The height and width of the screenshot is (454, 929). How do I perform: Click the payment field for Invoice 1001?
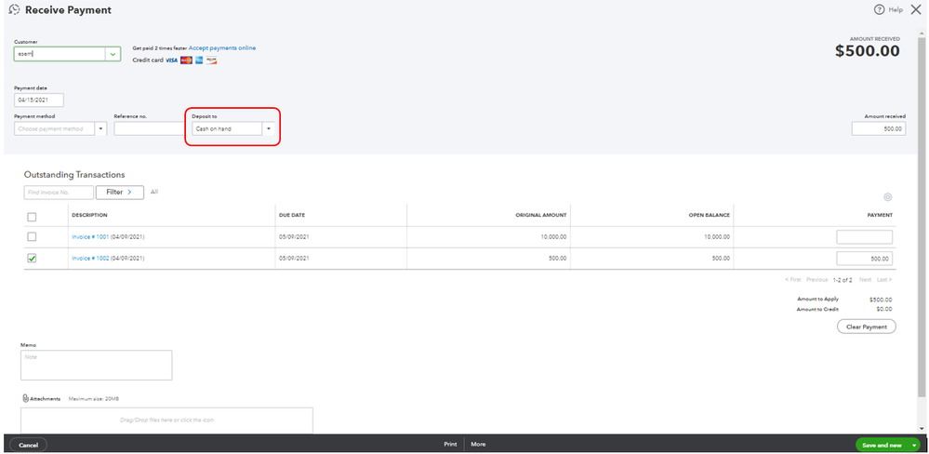(865, 237)
